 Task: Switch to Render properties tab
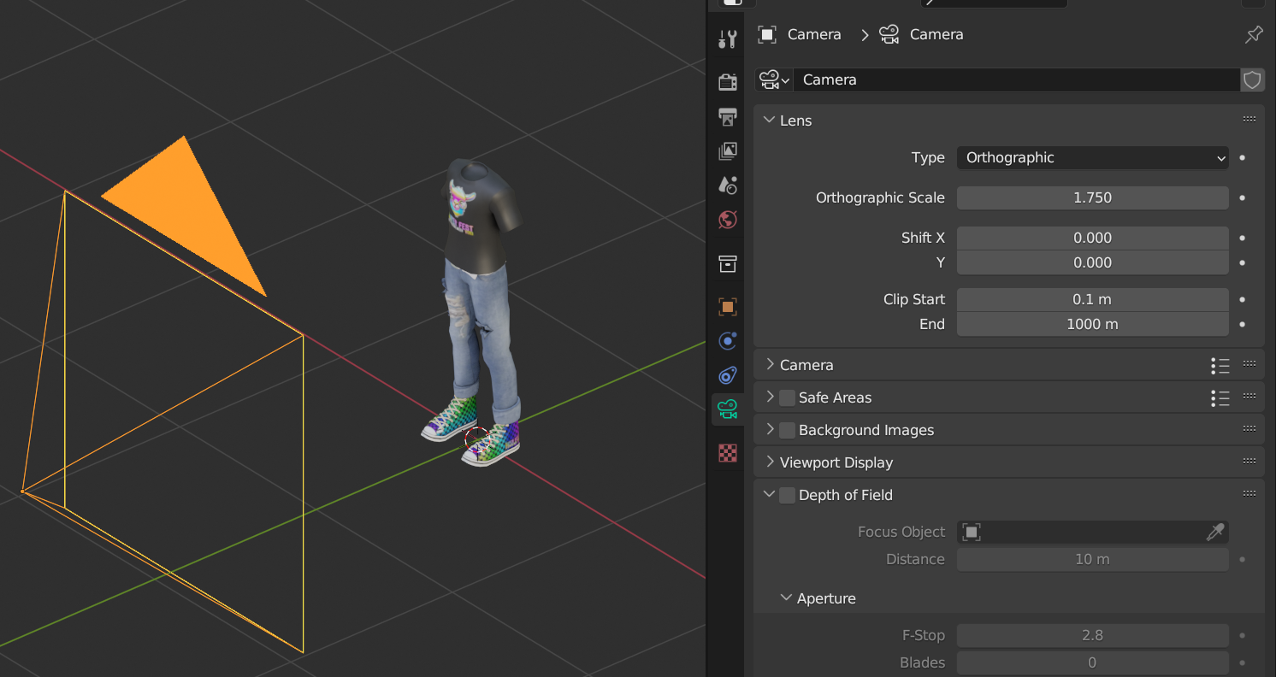tap(728, 81)
